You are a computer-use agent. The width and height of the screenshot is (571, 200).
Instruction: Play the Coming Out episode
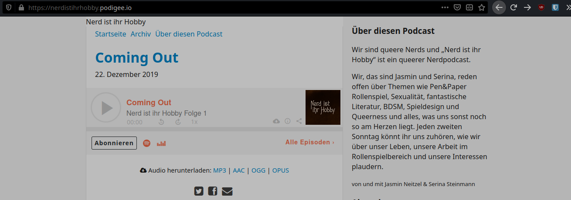point(105,107)
